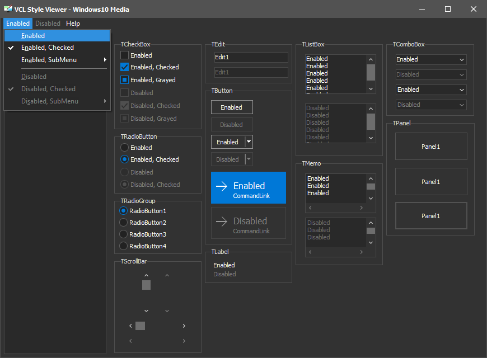Click left arrow of disabled horizontal TScrollBar
Viewport: 487px width, 358px height.
130,341
